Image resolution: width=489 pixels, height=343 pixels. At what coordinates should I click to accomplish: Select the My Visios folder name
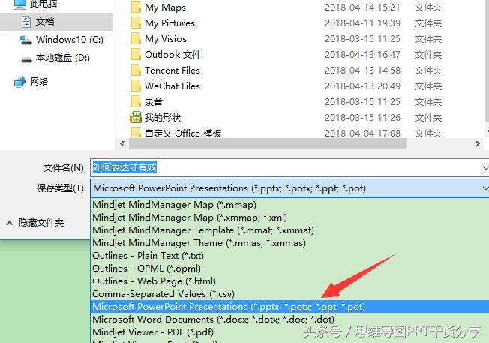tap(166, 39)
